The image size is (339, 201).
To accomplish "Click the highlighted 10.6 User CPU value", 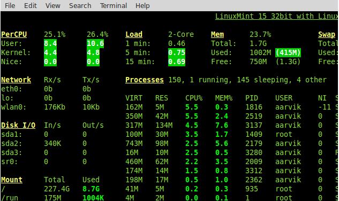I will click(95, 44).
